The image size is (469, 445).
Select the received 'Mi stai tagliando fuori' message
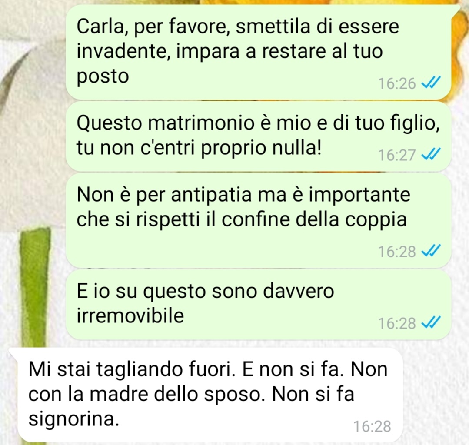[x=210, y=395]
